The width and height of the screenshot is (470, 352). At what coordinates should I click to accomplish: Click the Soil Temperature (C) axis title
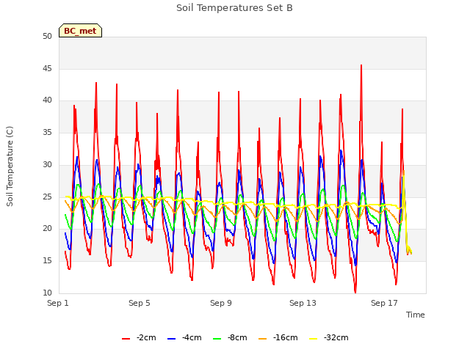pos(10,166)
